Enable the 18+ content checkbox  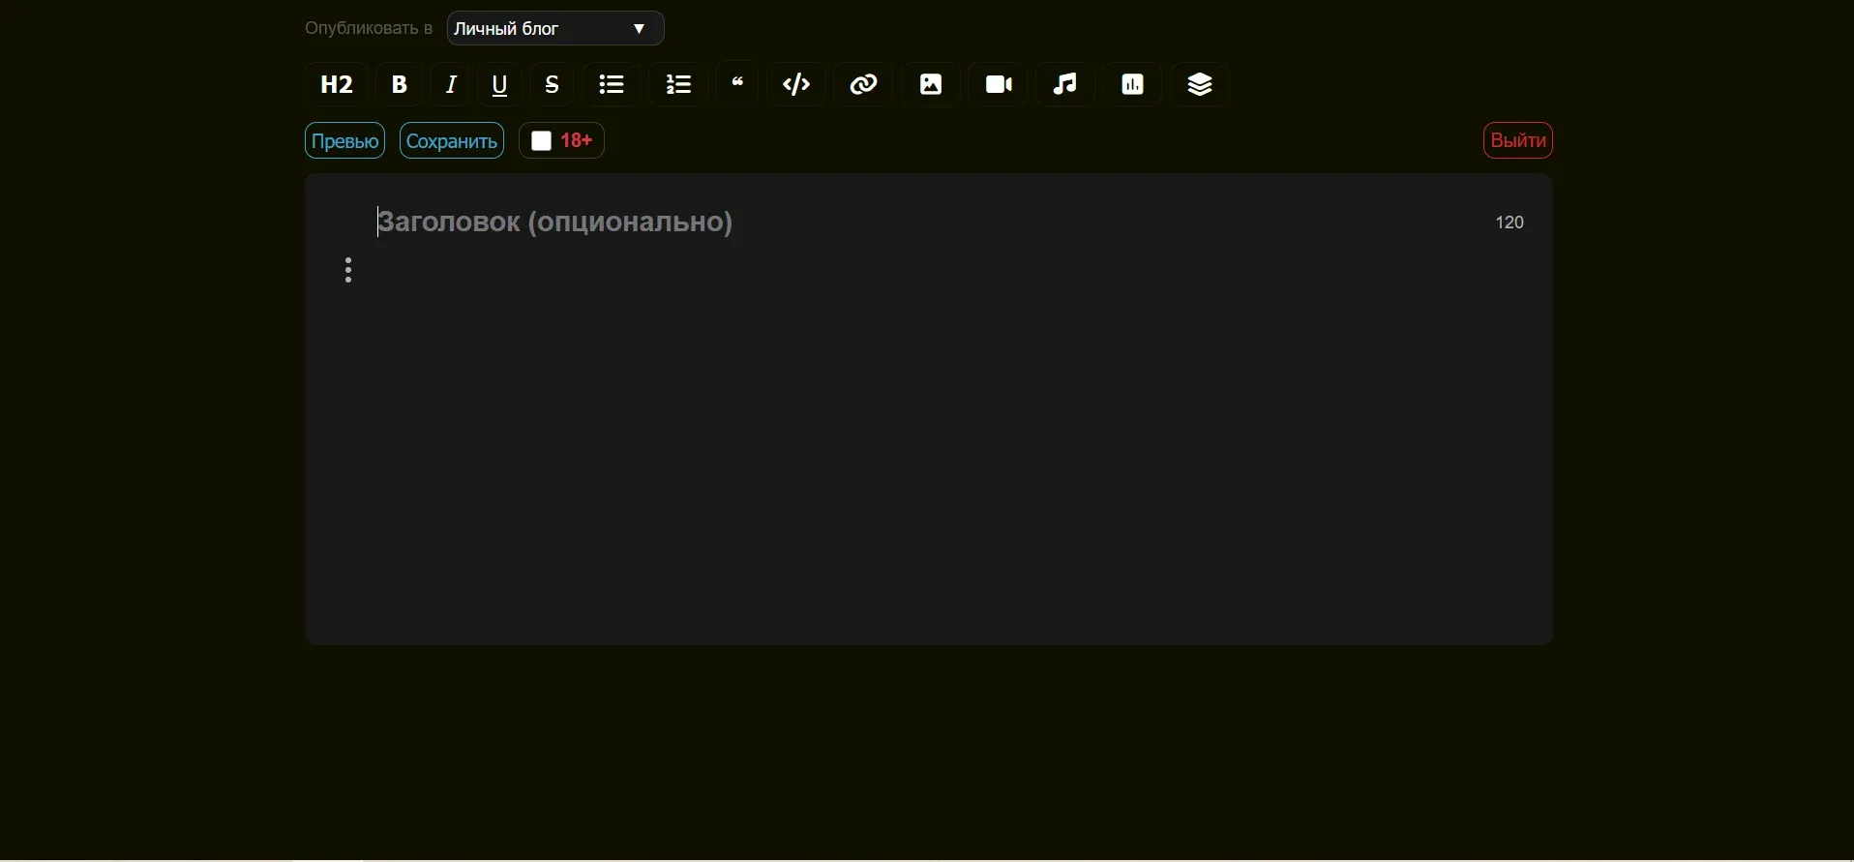tap(542, 142)
